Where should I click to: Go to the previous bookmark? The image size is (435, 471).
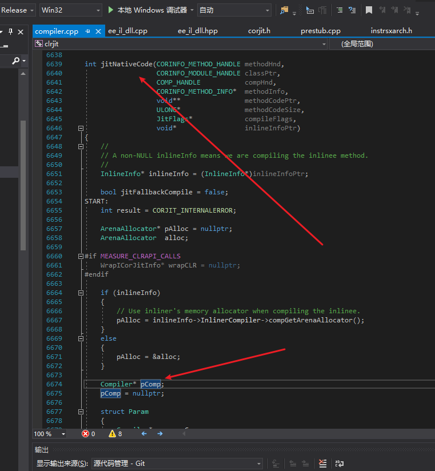[382, 10]
